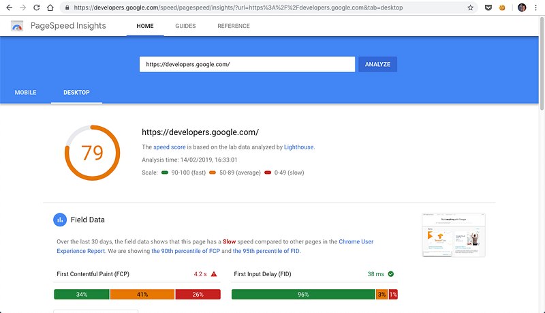Click the red 0-49 (slow) legend marker

click(x=268, y=173)
